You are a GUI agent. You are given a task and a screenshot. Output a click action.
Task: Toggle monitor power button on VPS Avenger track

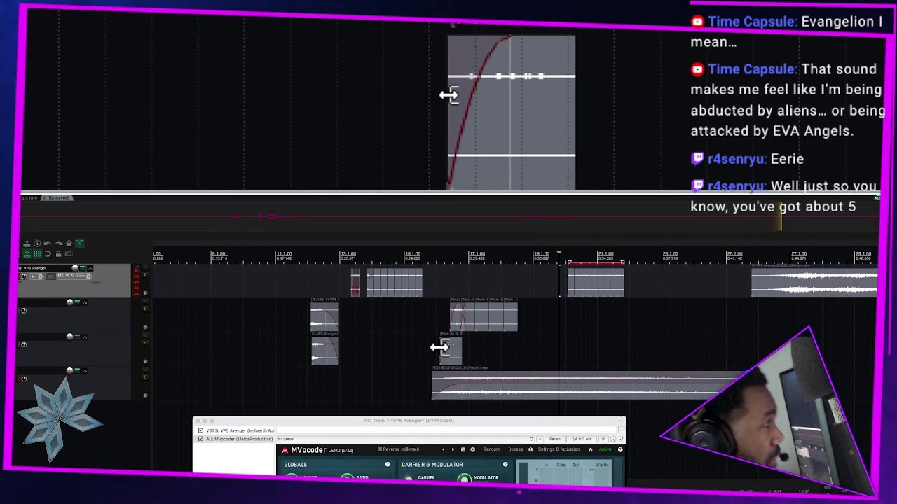coord(24,276)
